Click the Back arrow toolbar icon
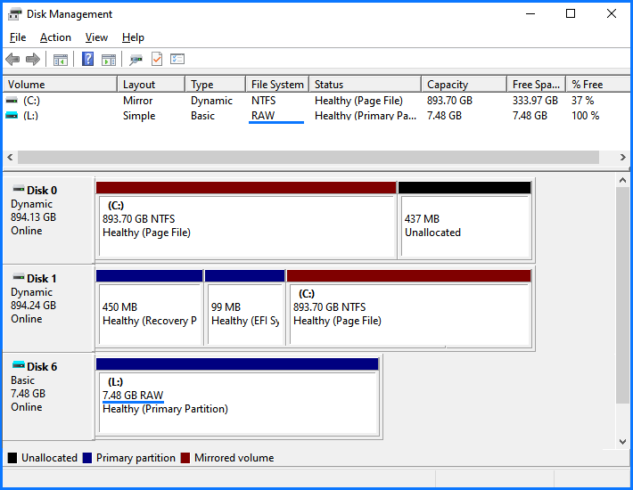 (x=12, y=60)
